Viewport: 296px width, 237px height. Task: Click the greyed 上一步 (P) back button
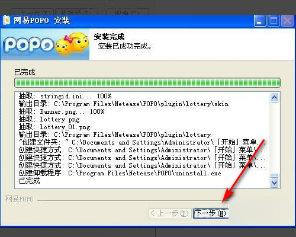(x=170, y=213)
